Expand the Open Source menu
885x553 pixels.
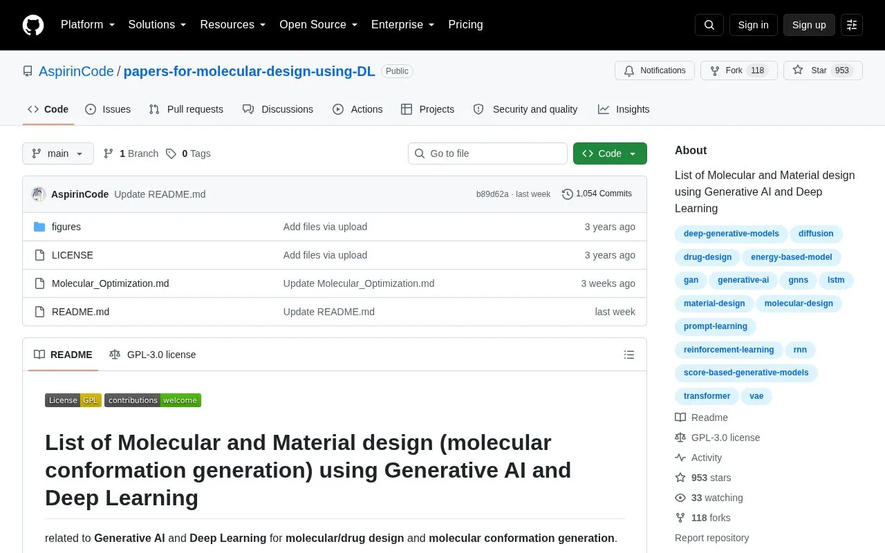click(x=319, y=25)
